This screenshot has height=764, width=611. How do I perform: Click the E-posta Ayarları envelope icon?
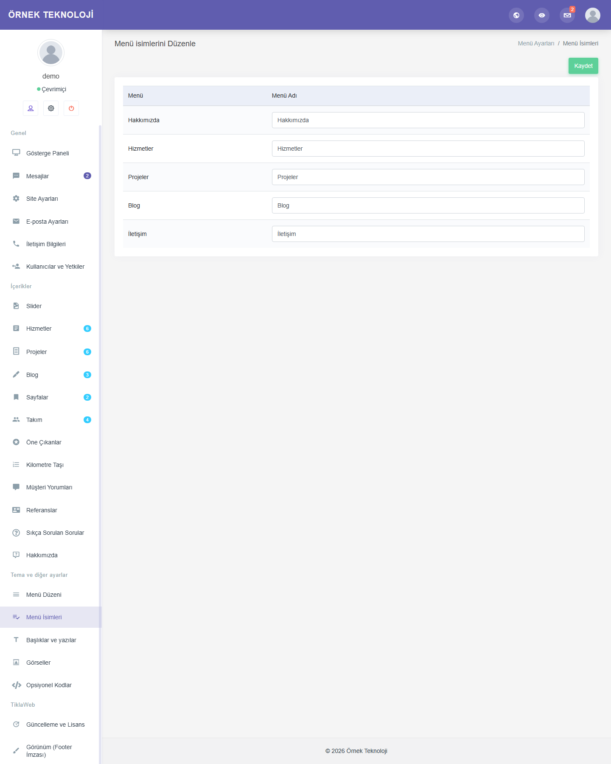(16, 221)
